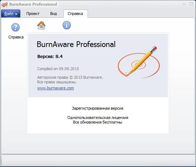Viewport: 196px width, 167px height.
Task: Click the blue info about icon
Action: [67, 25]
